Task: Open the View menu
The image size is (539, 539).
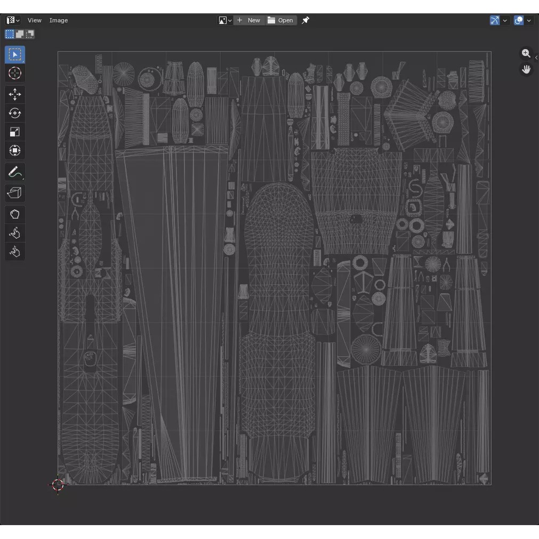Action: 34,20
